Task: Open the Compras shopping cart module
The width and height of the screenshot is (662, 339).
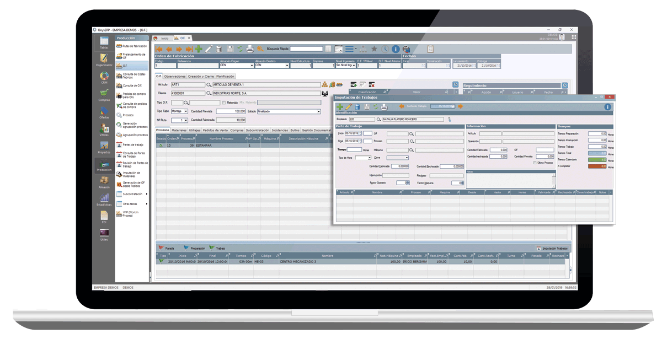Action: pos(104,95)
